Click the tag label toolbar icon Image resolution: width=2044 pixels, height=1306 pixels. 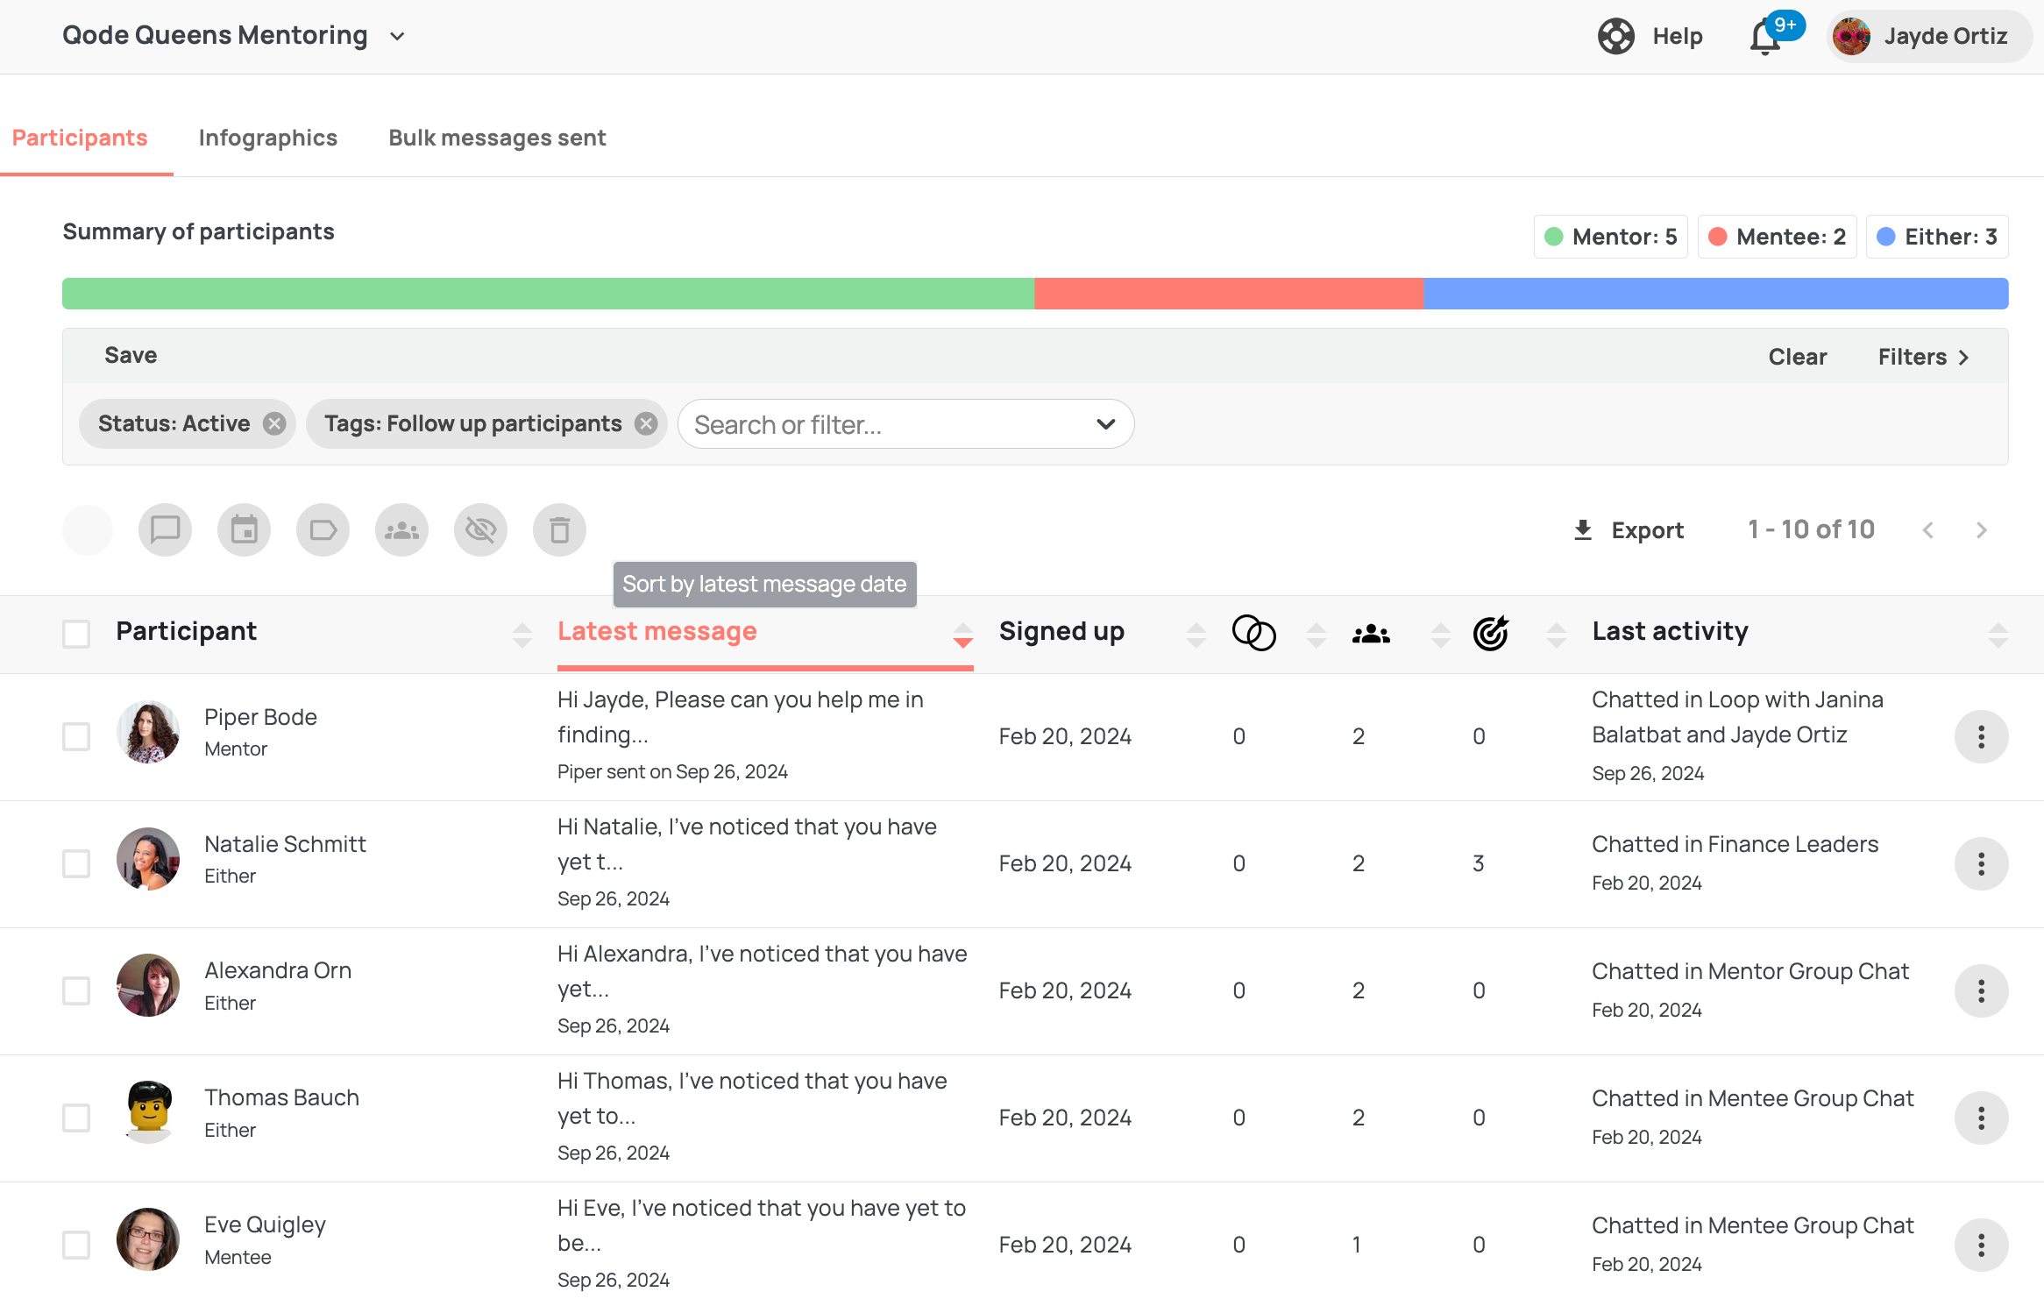pos(323,529)
